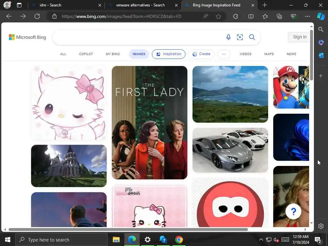Click Microsoft Bing logo
This screenshot has width=328, height=246.
coord(28,37)
